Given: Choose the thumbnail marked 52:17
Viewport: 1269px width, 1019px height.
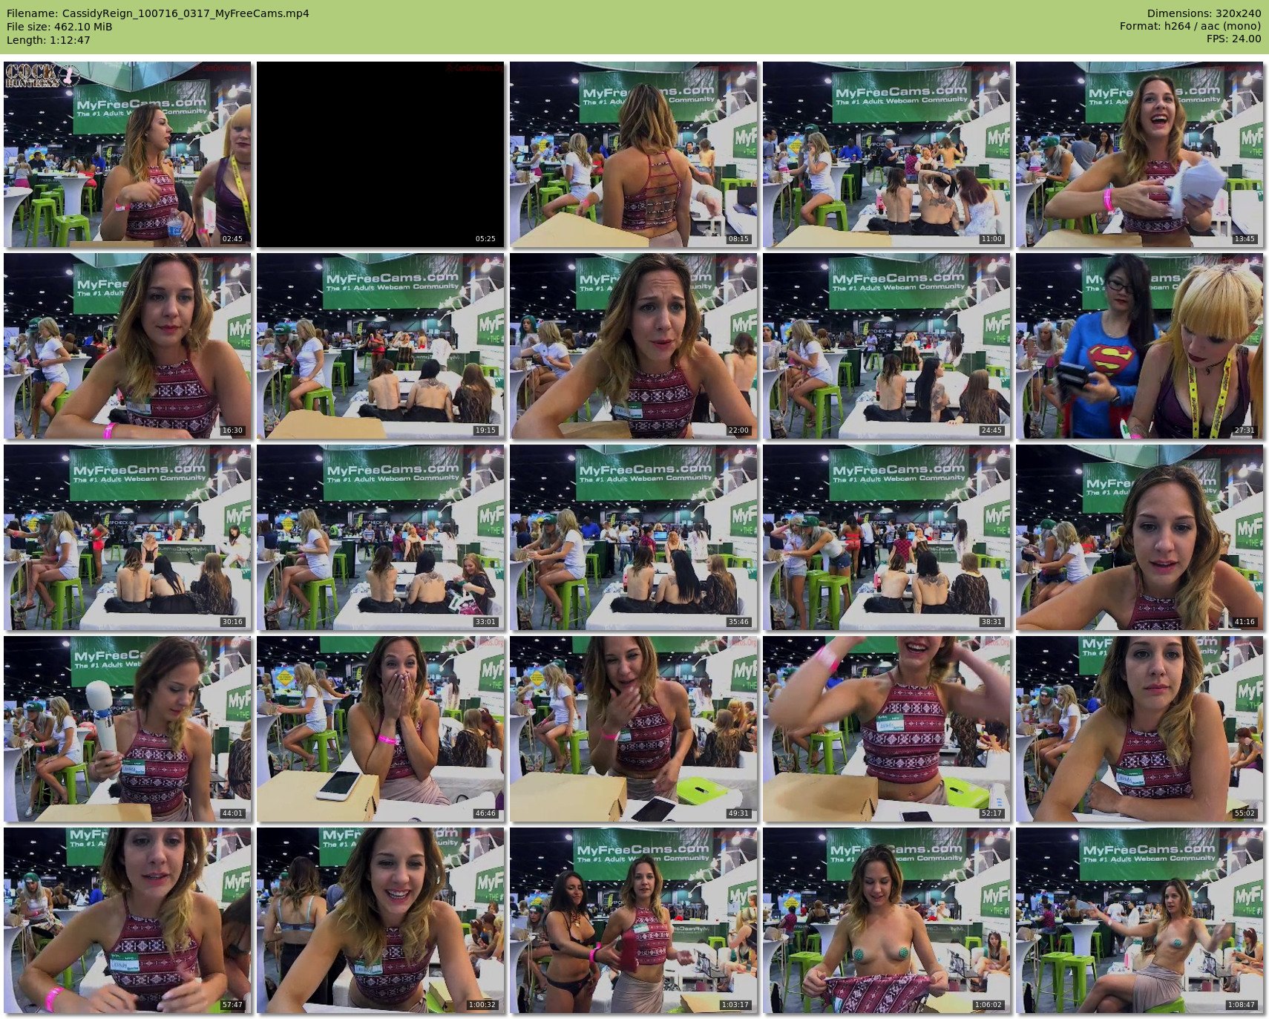Looking at the screenshot, I should pyautogui.click(x=887, y=729).
